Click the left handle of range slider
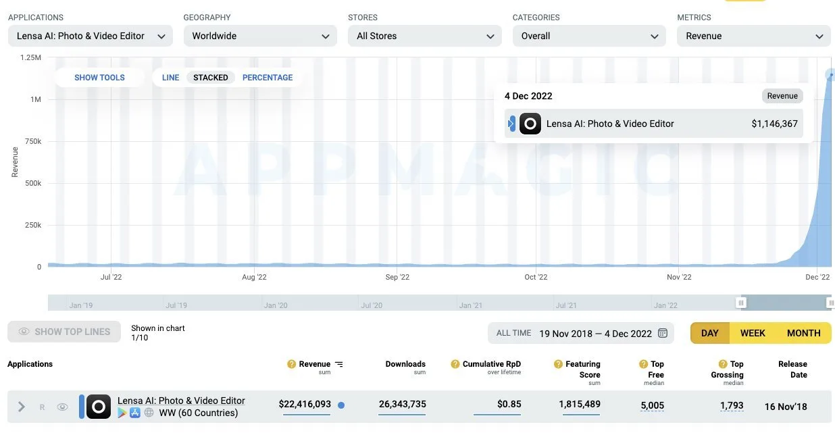 point(741,303)
